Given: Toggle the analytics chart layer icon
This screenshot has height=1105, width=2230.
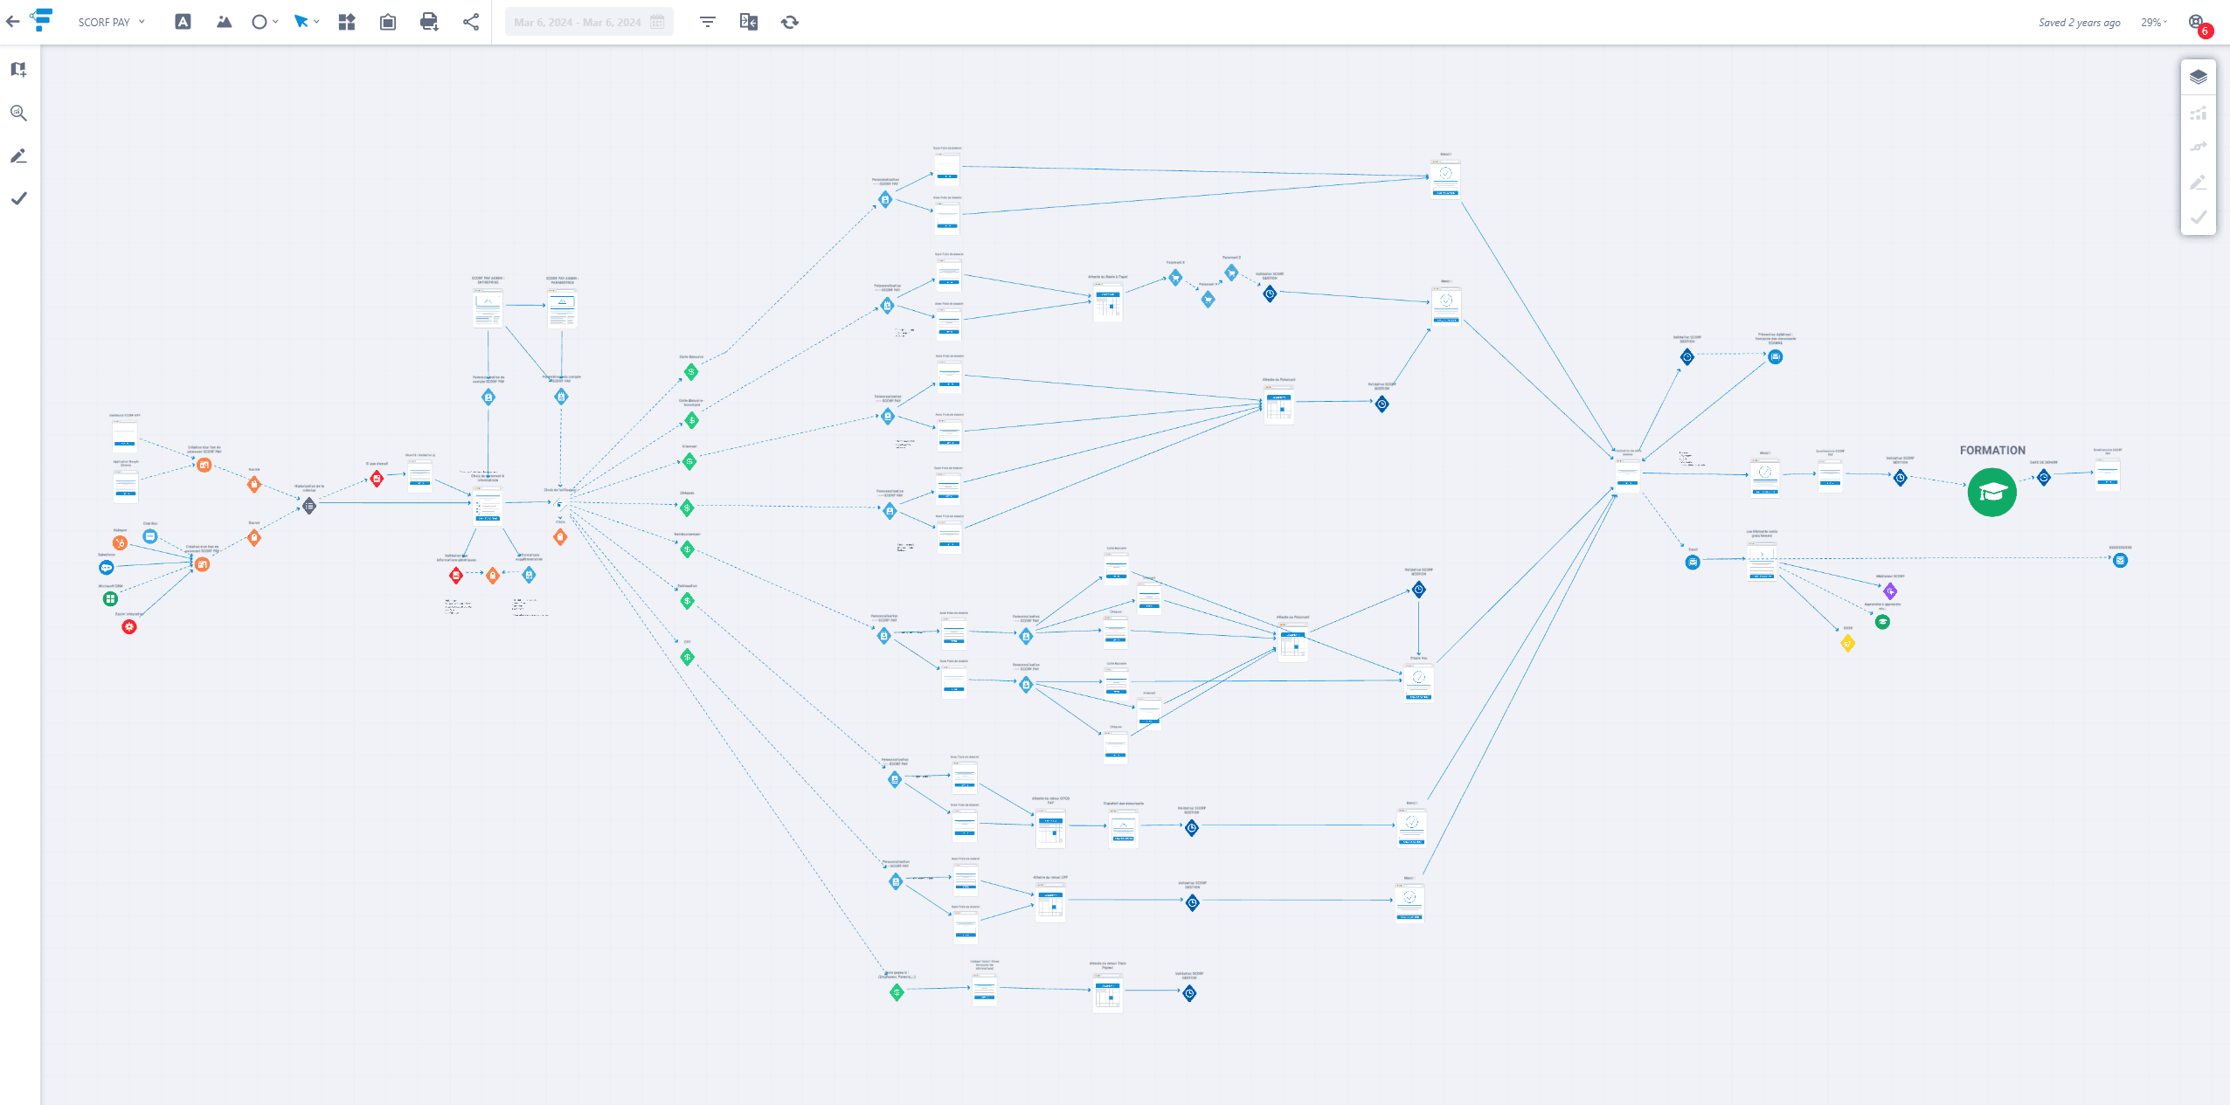Looking at the screenshot, I should pos(2199,113).
